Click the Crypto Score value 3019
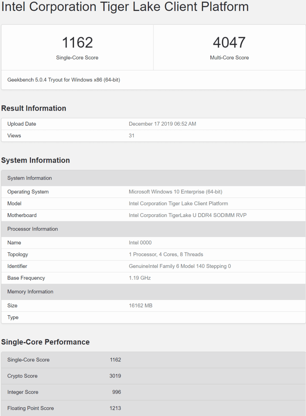The width and height of the screenshot is (306, 416). coord(115,376)
